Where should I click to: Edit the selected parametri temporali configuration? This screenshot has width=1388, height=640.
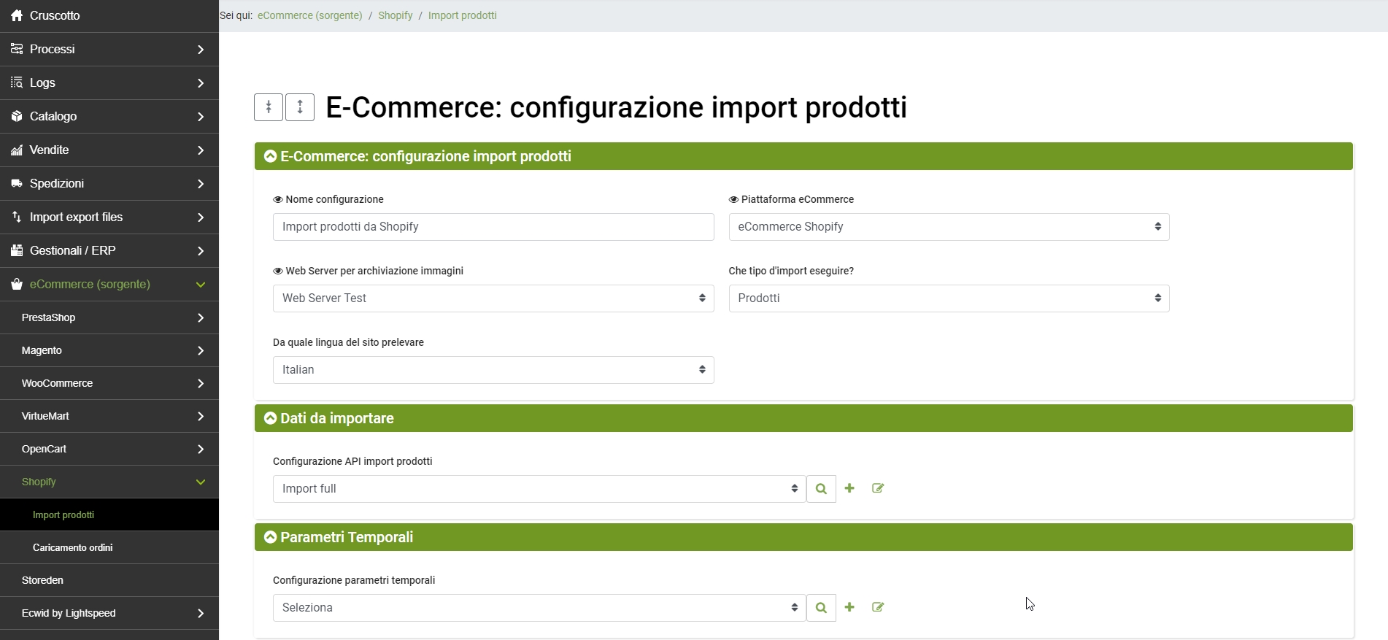point(878,607)
